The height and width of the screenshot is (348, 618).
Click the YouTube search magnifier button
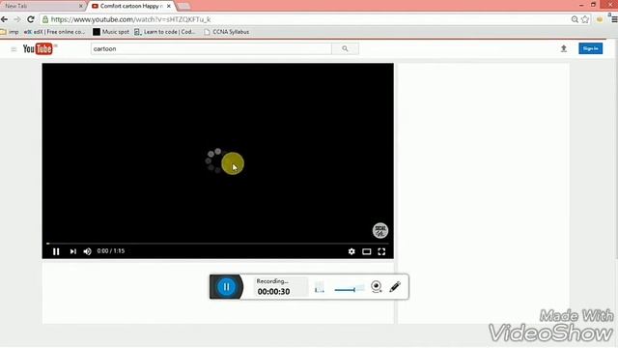[x=346, y=48]
